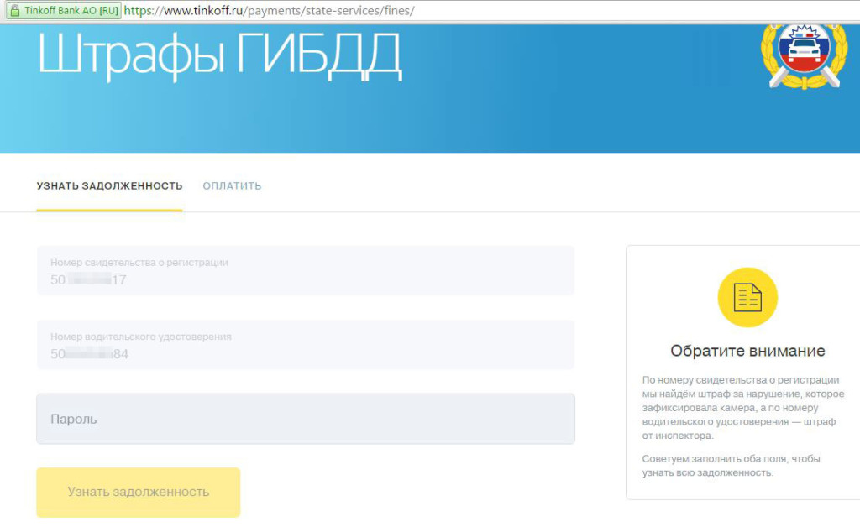Click the browser URL address text
Viewport: 860px width, 527px height.
(269, 12)
